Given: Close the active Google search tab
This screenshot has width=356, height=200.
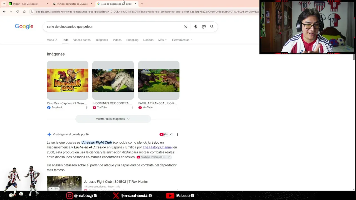Looking at the screenshot, I should coord(135,4).
